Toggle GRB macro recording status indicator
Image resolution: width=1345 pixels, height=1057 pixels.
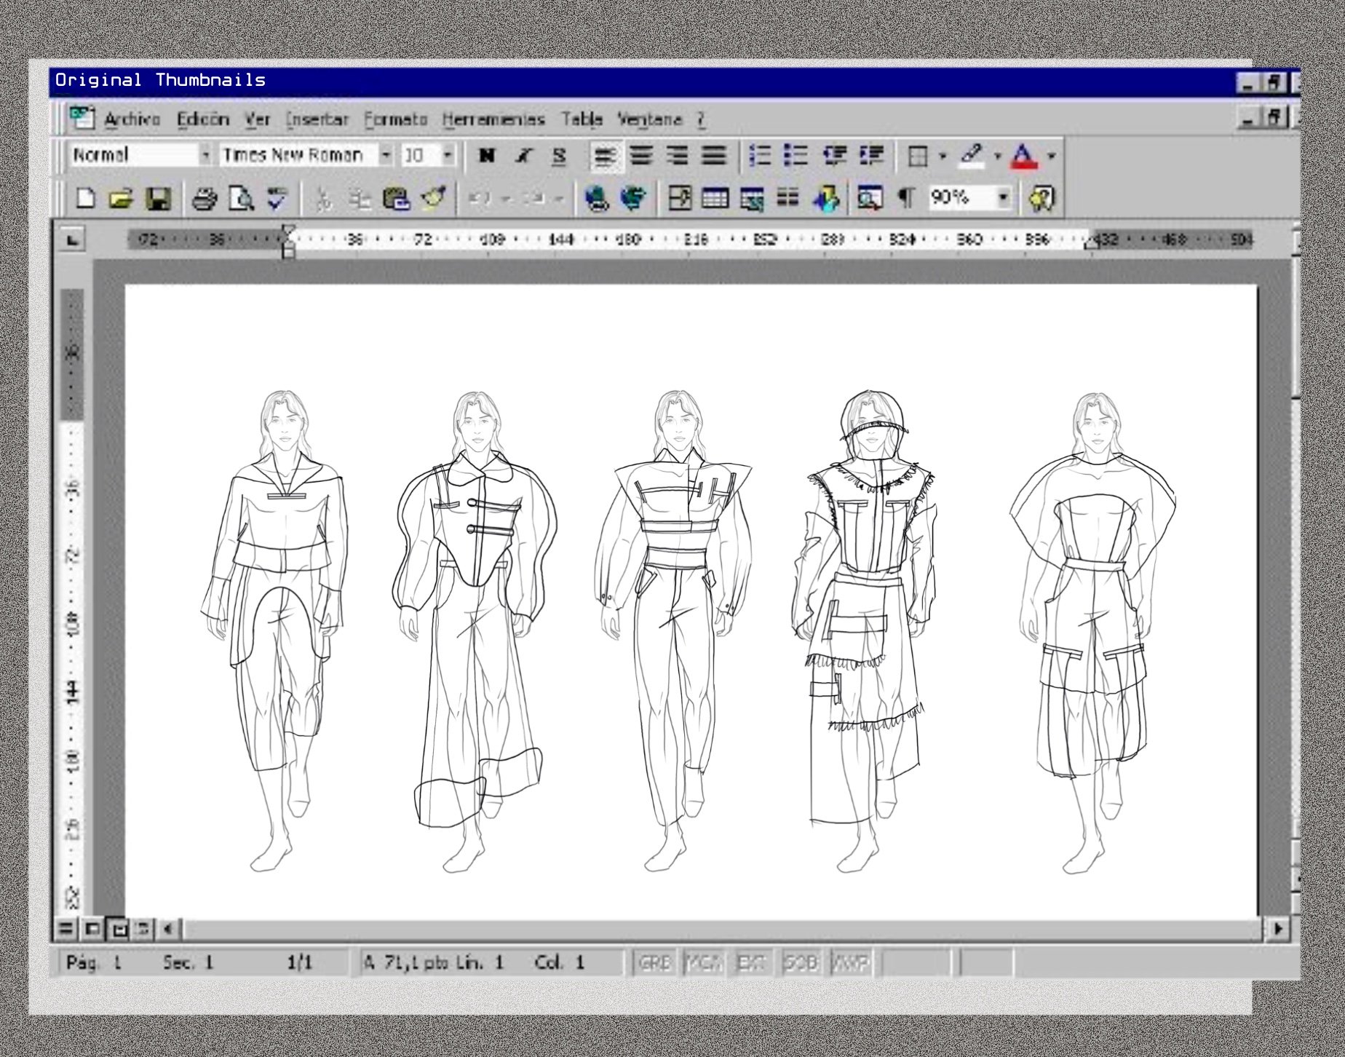pyautogui.click(x=654, y=963)
